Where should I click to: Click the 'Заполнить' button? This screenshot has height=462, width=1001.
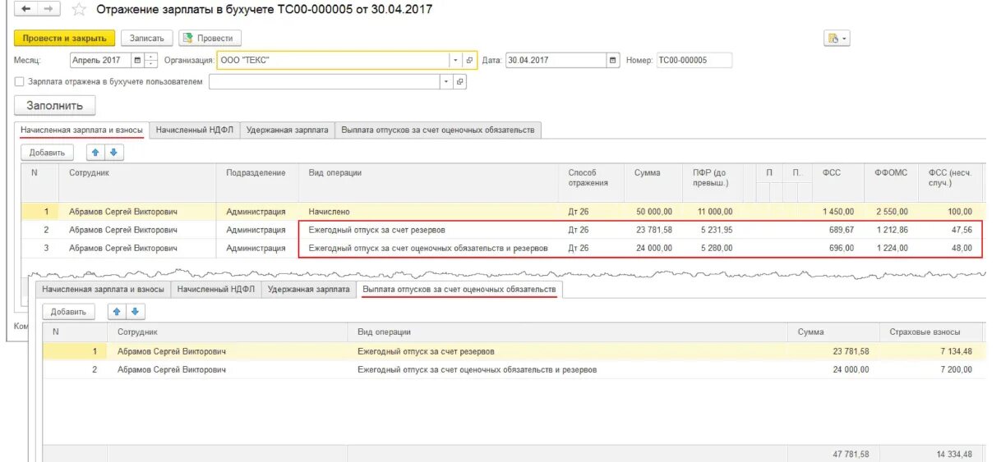coord(55,105)
